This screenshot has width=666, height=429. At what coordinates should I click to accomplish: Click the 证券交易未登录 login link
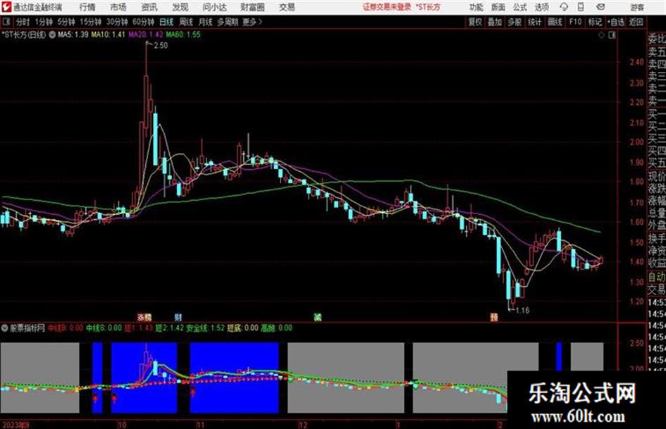point(387,7)
